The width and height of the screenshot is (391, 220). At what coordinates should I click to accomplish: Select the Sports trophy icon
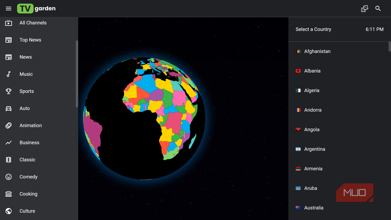(9, 91)
